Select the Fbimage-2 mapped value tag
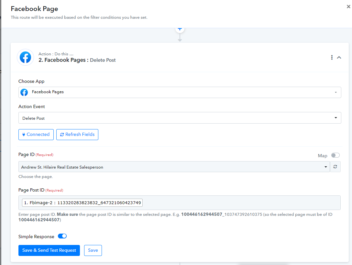This screenshot has height=265, width=352. point(82,203)
